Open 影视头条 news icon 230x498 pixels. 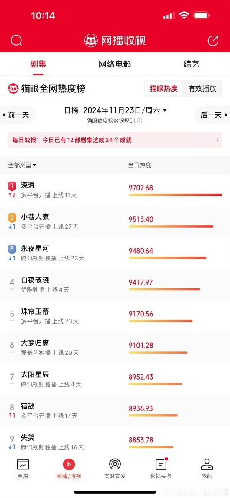161,464
